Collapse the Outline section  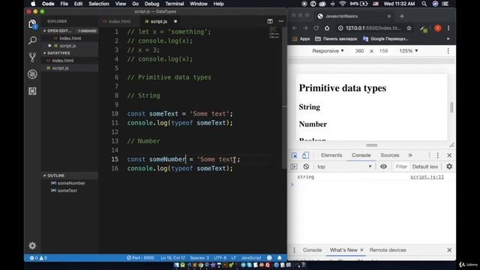70,175
